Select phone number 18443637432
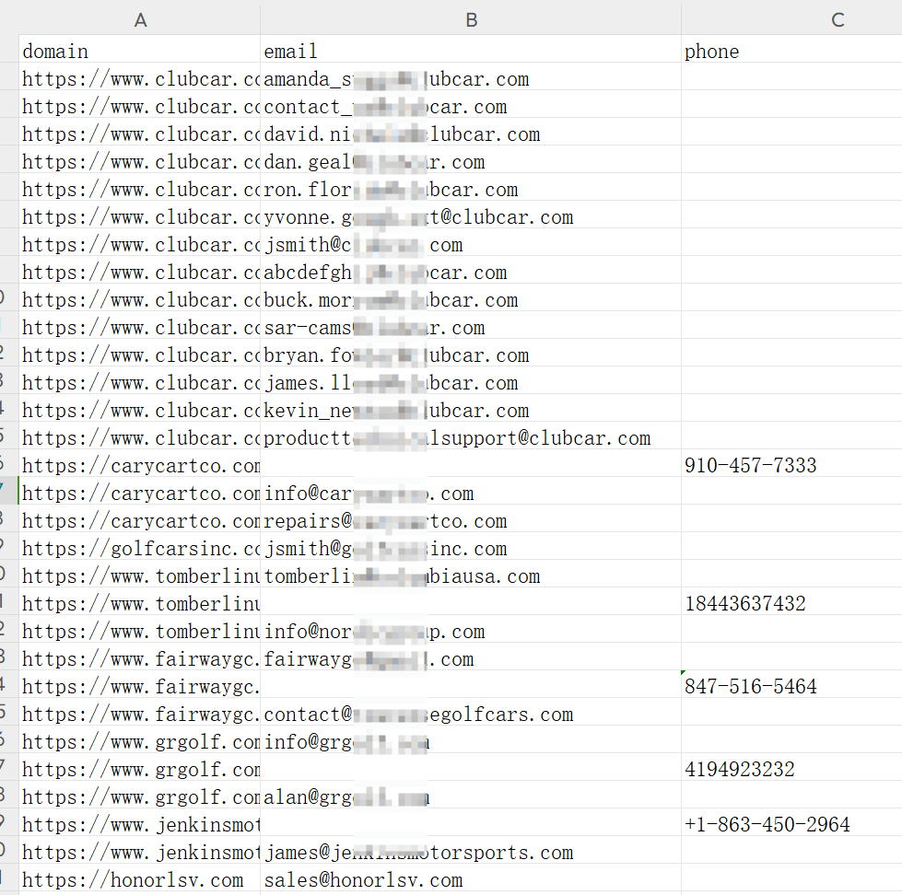The image size is (902, 895). (791, 603)
